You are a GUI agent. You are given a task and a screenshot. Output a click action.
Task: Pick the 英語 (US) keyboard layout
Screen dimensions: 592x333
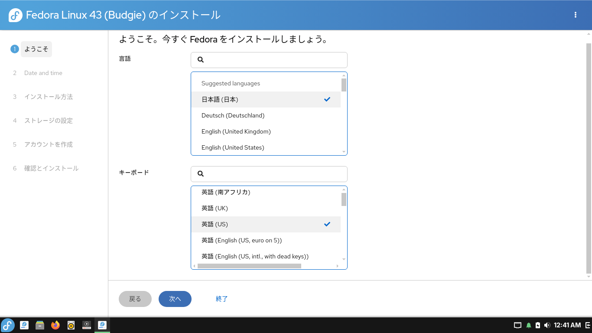266,224
